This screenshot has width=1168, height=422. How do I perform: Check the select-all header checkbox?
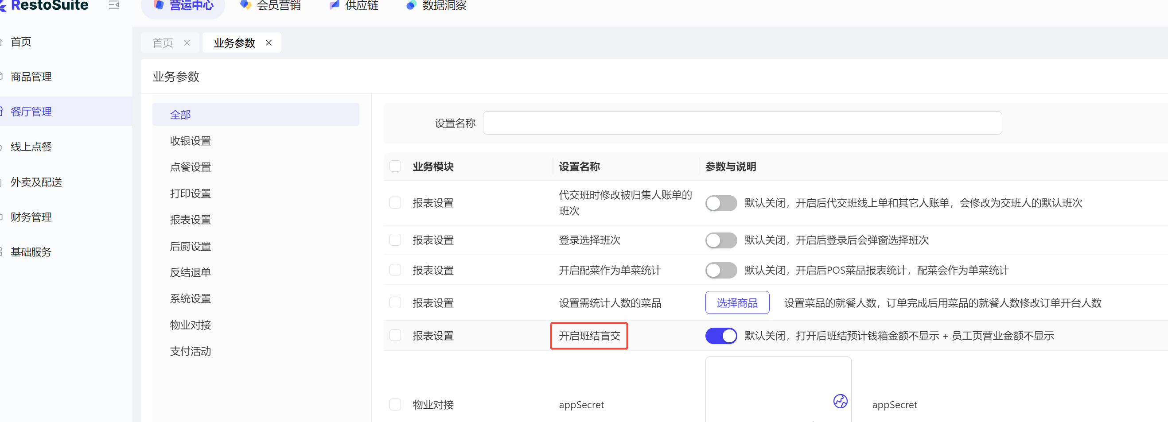pyautogui.click(x=395, y=166)
